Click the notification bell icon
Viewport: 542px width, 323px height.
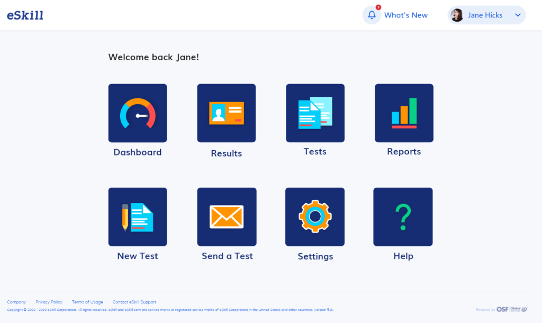[x=372, y=15]
